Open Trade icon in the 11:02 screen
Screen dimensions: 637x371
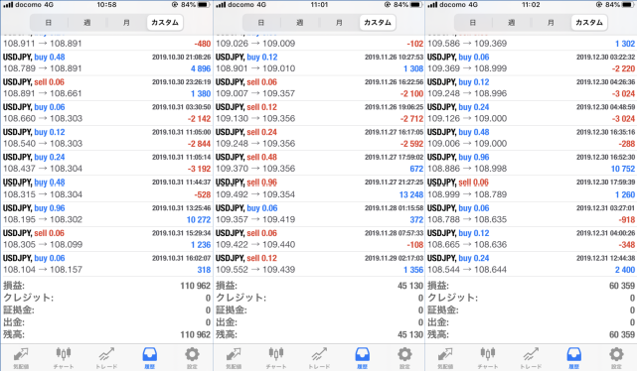pos(531,358)
